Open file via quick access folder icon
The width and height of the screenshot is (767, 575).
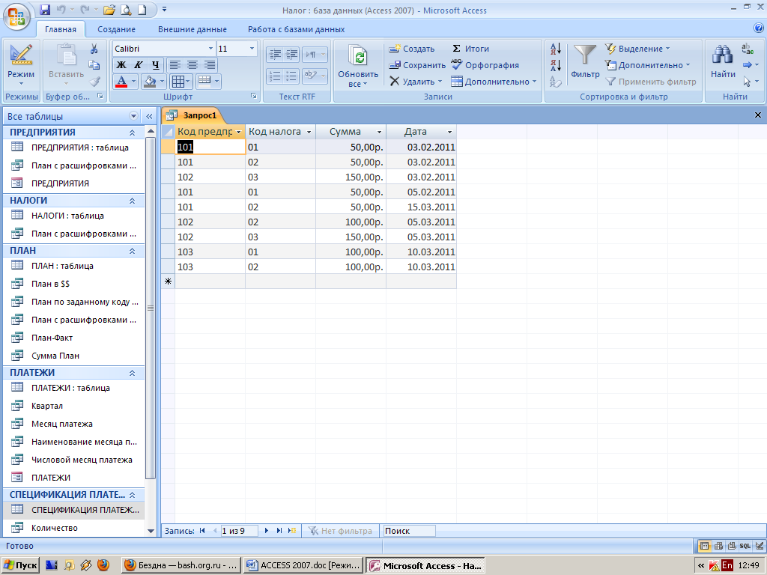click(109, 9)
